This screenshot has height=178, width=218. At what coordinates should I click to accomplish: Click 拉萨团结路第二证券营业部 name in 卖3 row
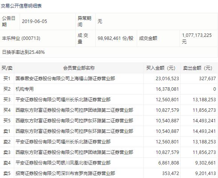74,152
